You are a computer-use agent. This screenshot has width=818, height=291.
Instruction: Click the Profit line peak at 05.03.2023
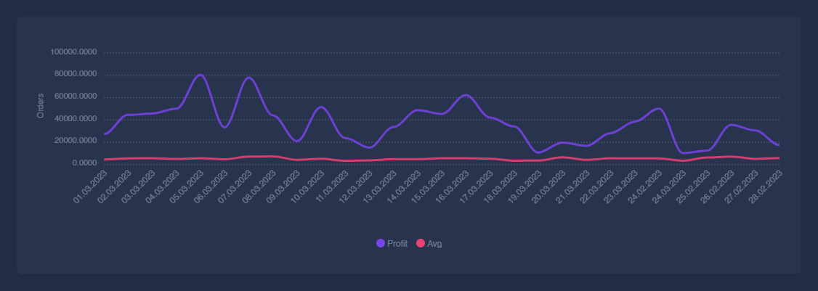201,75
